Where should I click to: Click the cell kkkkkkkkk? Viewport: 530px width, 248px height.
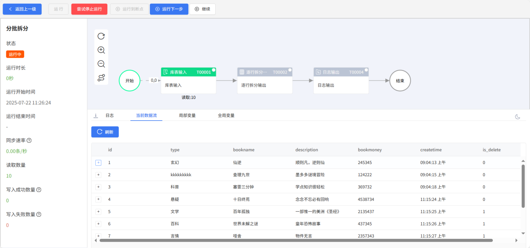[181, 175]
